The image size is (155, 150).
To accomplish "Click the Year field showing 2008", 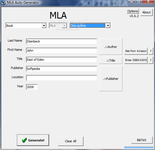I will pyautogui.click(x=32, y=87).
